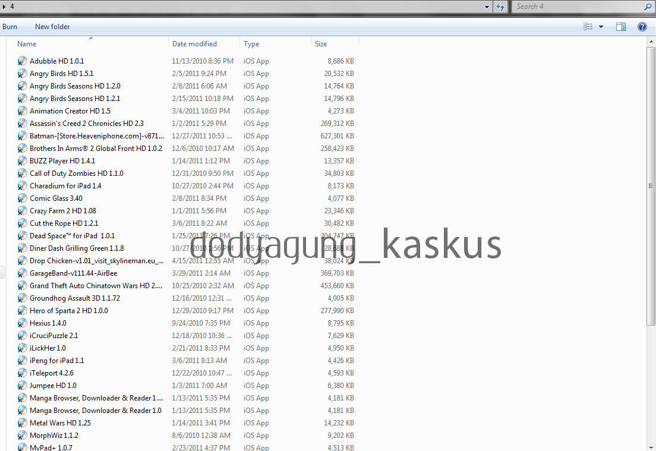Click the Hero of Sparta 2 icon
The width and height of the screenshot is (656, 451).
[22, 311]
